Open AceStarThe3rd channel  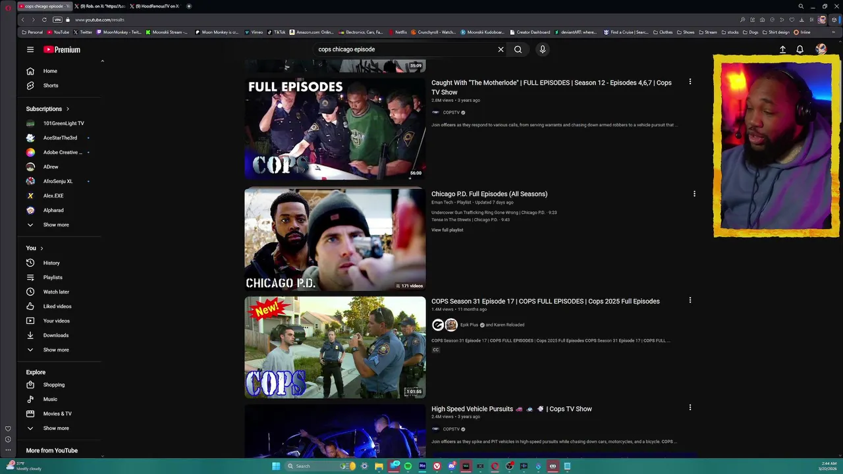(59, 138)
